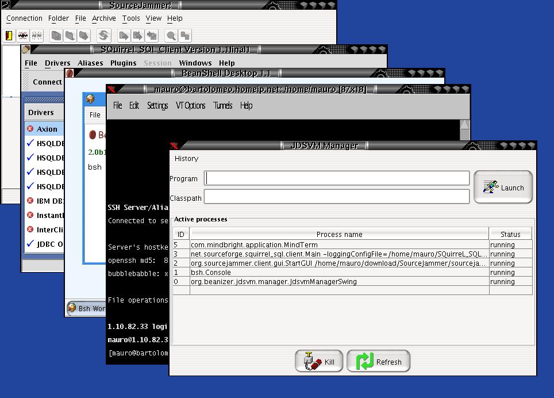Click the acorn icon in SQuirreL title bar
The width and height of the screenshot is (554, 398).
pyautogui.click(x=26, y=49)
